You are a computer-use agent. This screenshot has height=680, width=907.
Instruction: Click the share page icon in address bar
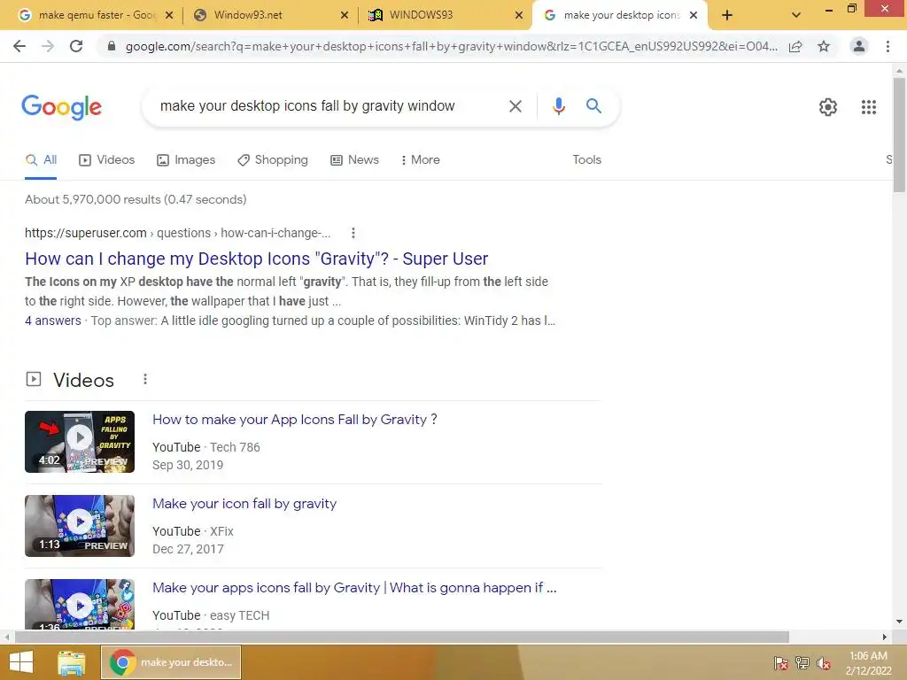[795, 46]
